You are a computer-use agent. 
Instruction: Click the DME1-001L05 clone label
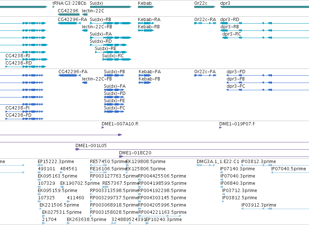pyautogui.click(x=91, y=146)
